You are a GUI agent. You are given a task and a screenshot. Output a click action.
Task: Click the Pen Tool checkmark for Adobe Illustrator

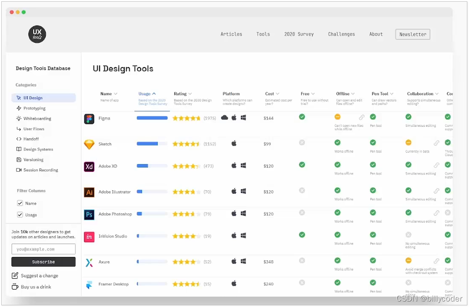pos(373,190)
